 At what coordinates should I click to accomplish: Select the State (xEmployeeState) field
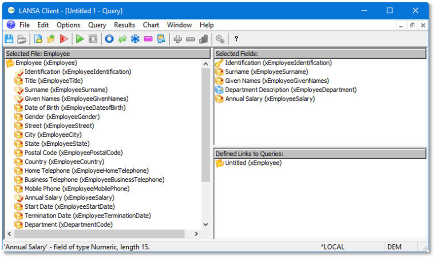coord(57,144)
